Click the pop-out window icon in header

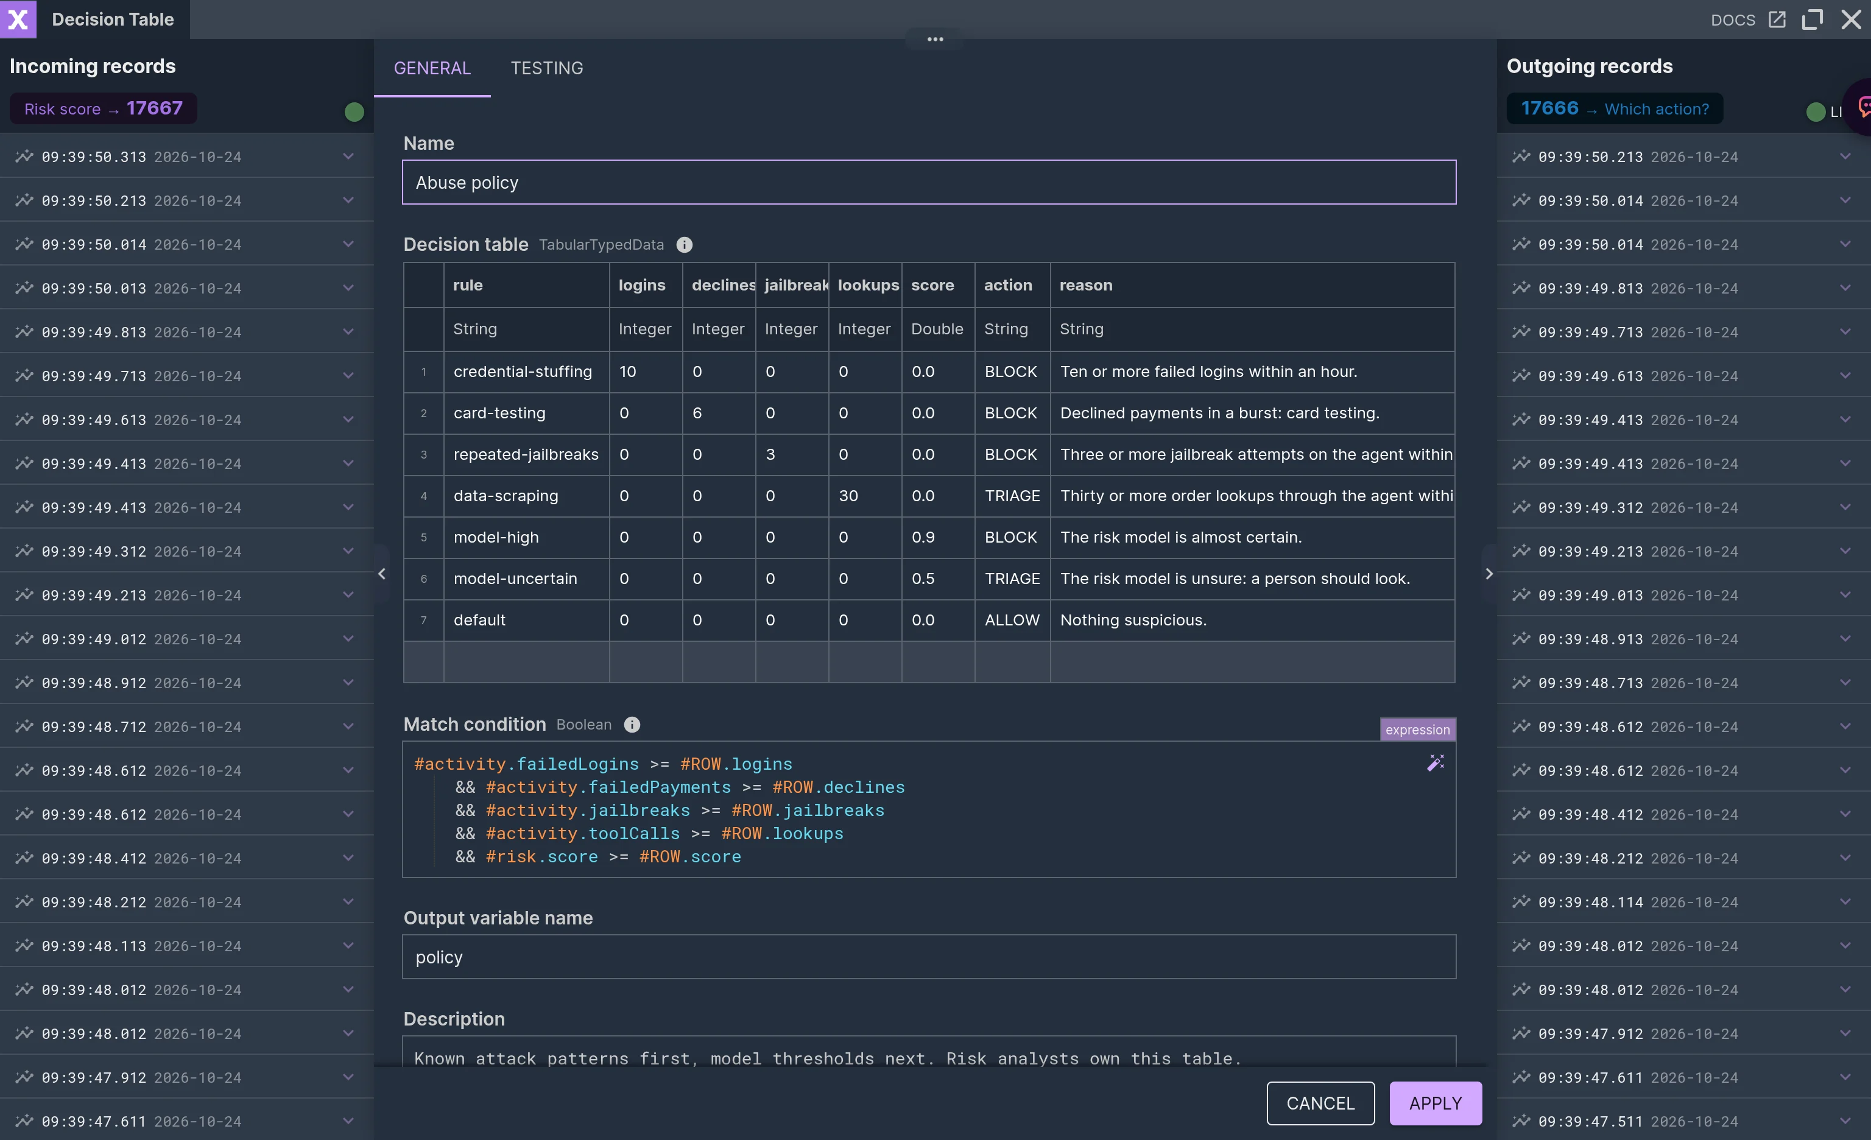click(1812, 19)
